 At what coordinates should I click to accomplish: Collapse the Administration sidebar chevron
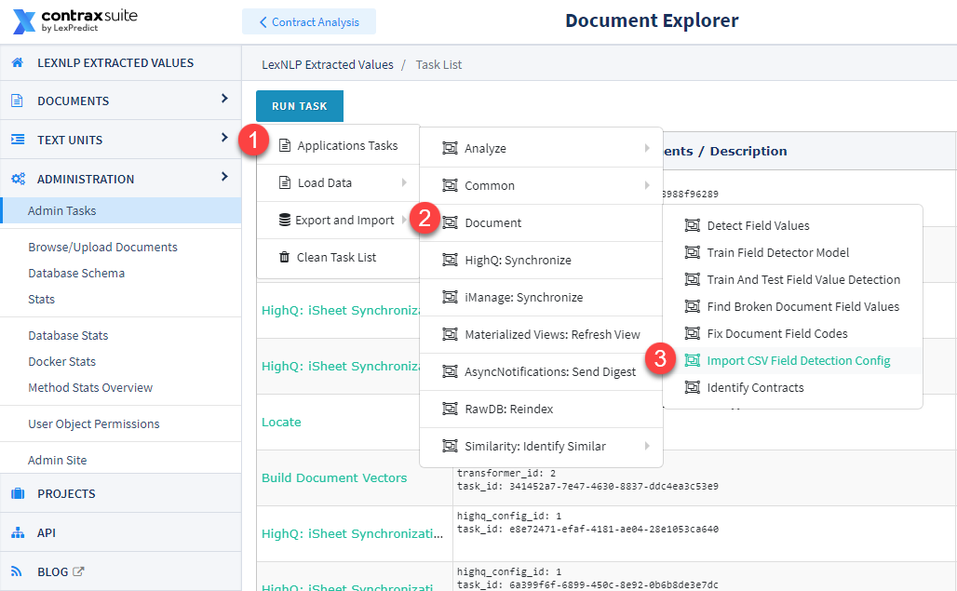pyautogui.click(x=224, y=176)
